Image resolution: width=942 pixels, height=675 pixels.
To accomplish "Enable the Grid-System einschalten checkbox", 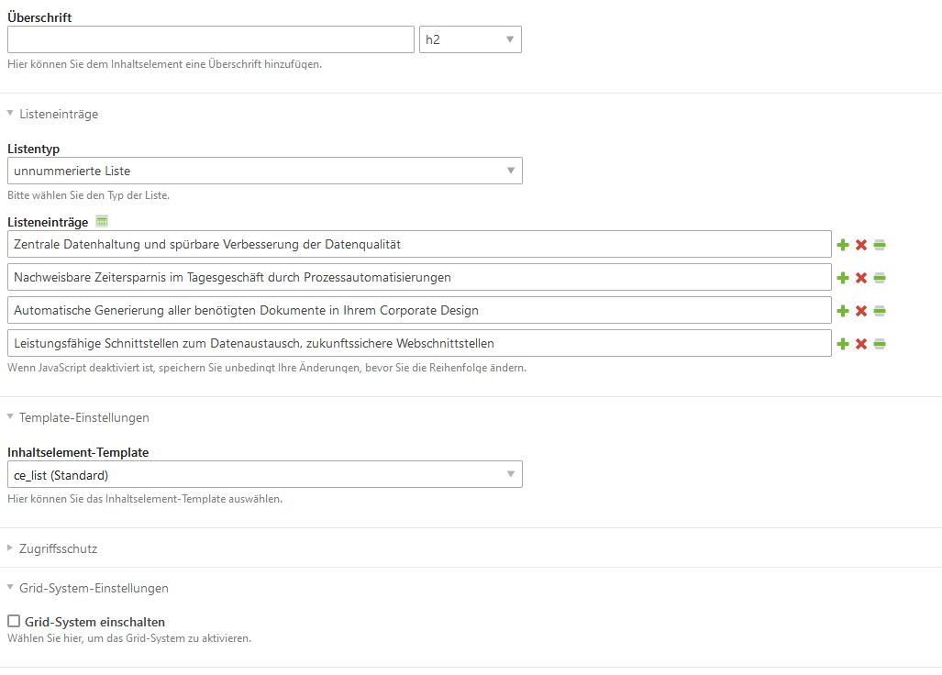I will [14, 621].
